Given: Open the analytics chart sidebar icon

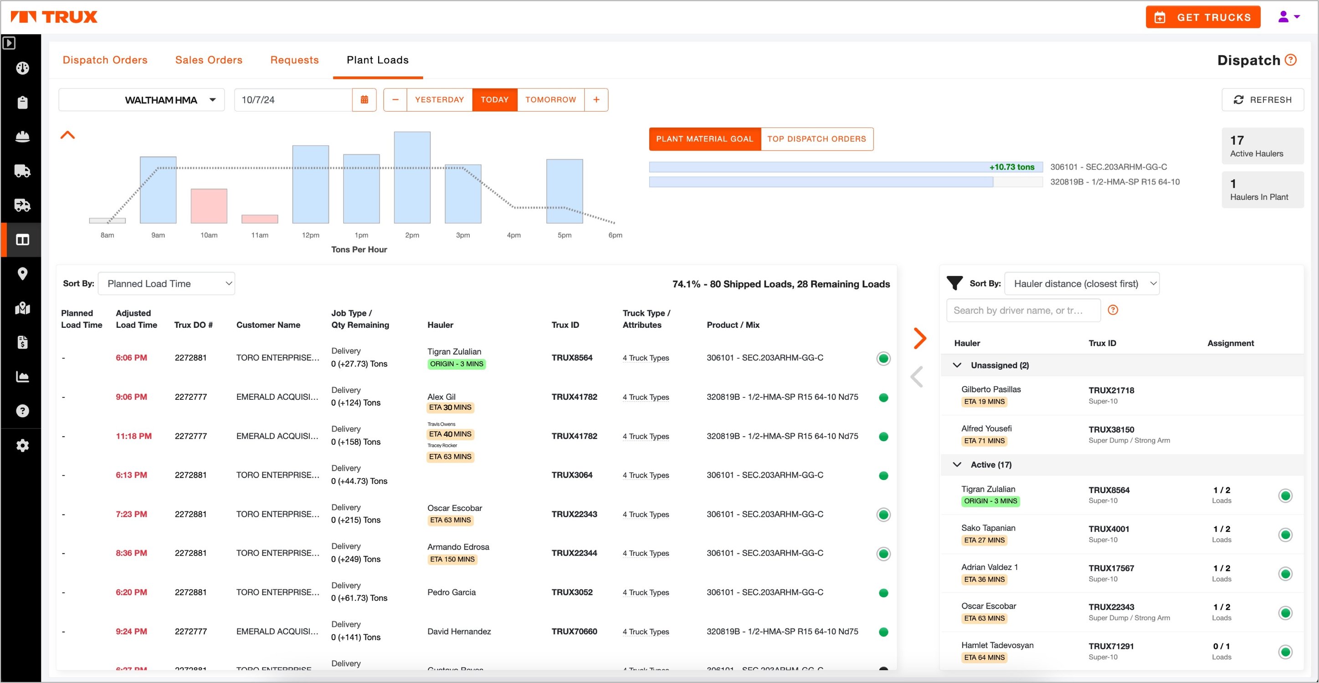Looking at the screenshot, I should pyautogui.click(x=22, y=377).
